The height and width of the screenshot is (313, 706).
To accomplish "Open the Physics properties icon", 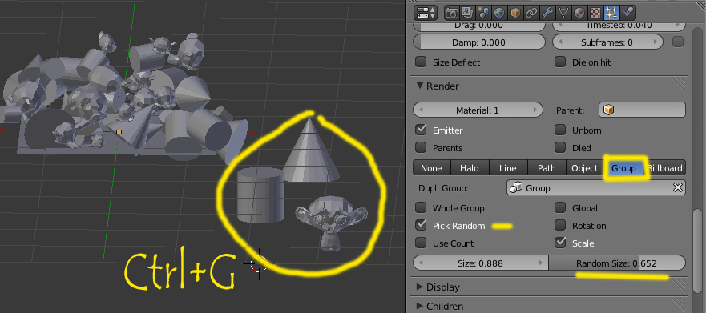I will point(627,13).
